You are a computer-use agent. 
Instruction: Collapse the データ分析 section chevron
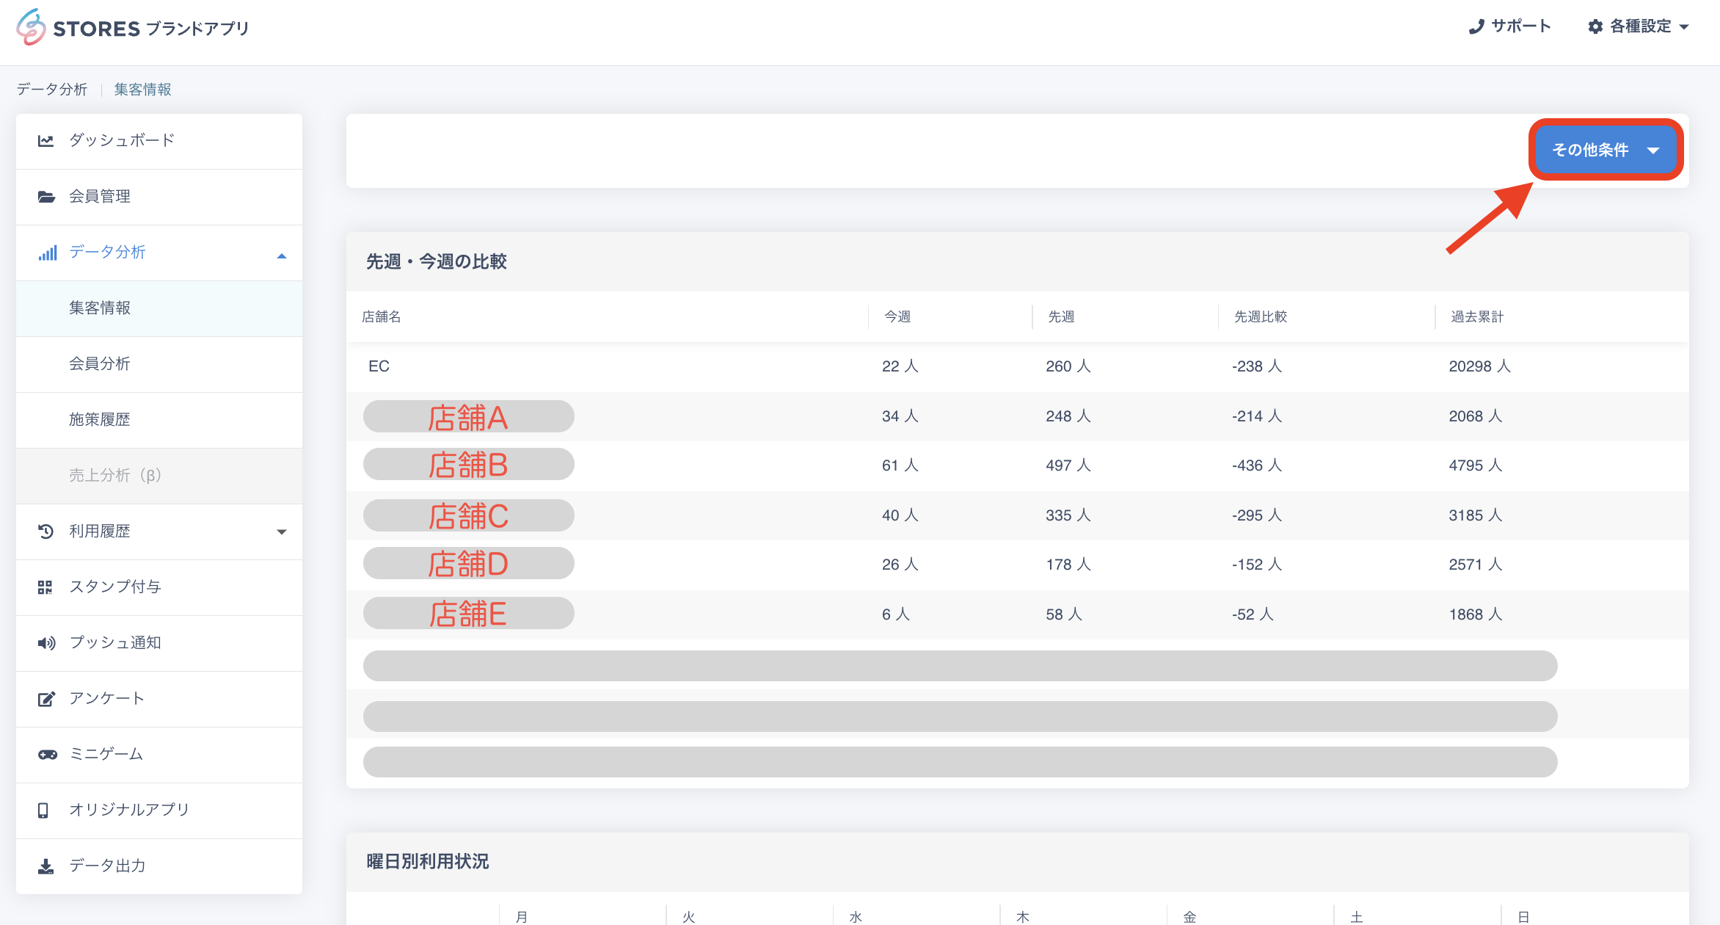[x=282, y=255]
